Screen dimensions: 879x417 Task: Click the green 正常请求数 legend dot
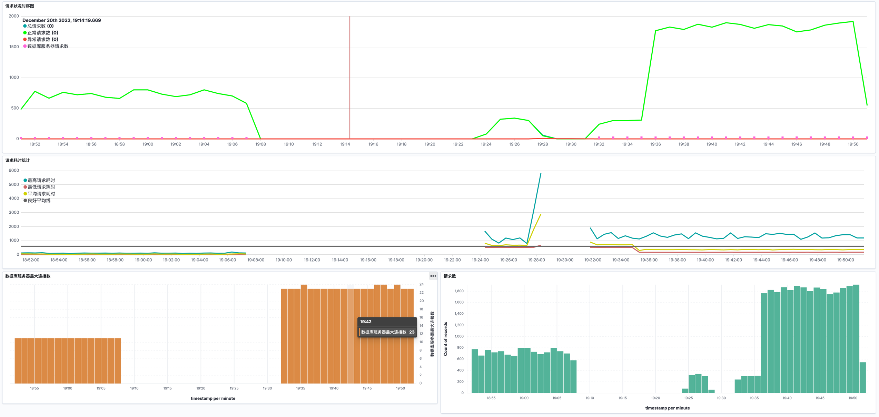(x=25, y=33)
